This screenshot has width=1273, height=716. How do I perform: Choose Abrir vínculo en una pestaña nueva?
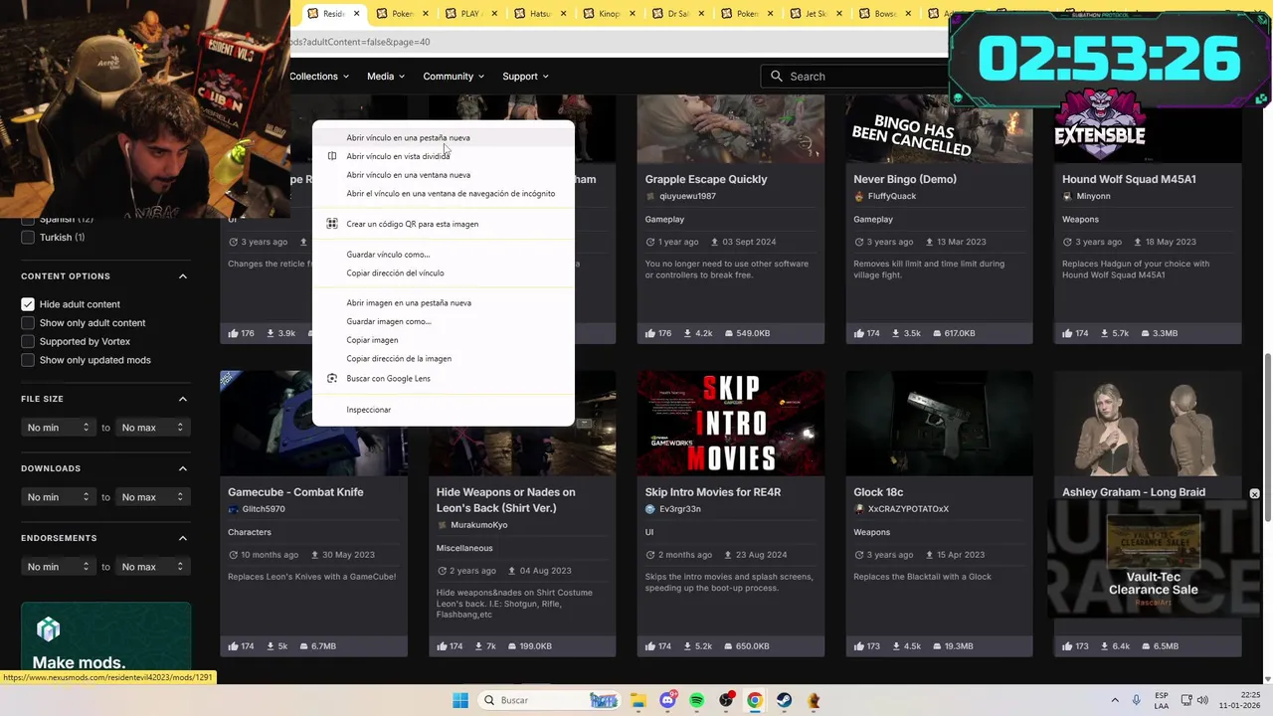(443, 138)
